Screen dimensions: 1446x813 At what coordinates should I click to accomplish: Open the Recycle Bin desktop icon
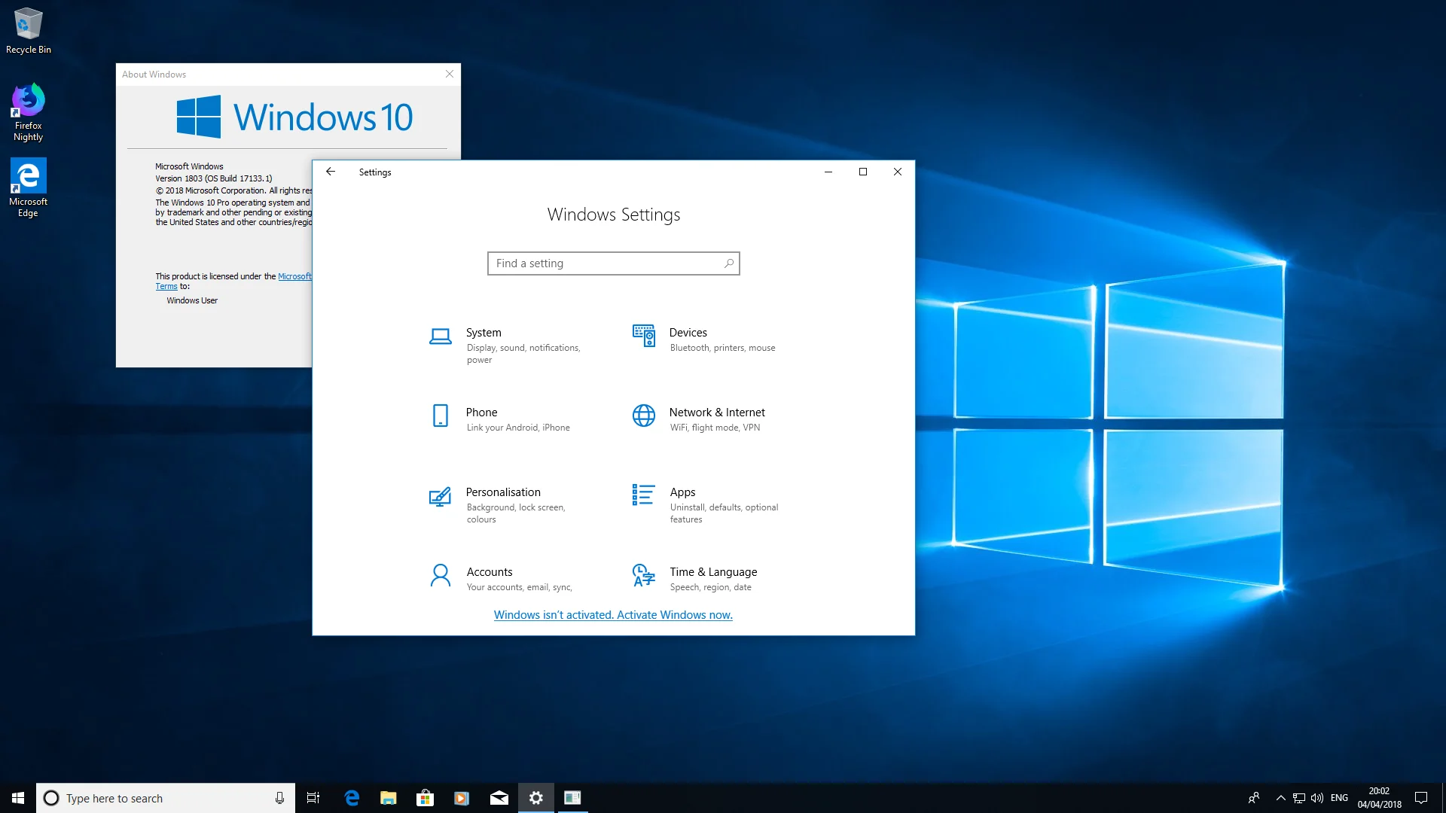click(29, 31)
